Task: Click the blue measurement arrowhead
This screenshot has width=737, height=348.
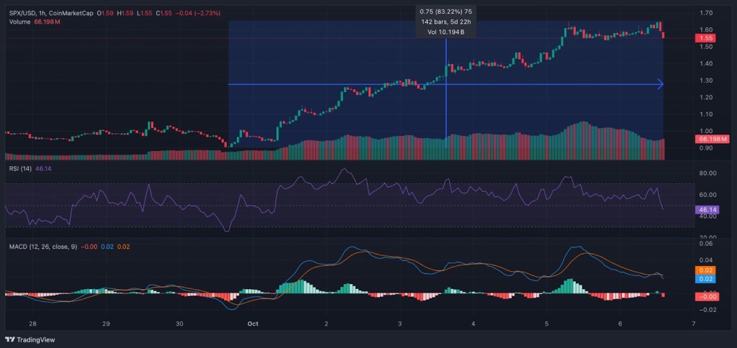Action: coord(660,85)
